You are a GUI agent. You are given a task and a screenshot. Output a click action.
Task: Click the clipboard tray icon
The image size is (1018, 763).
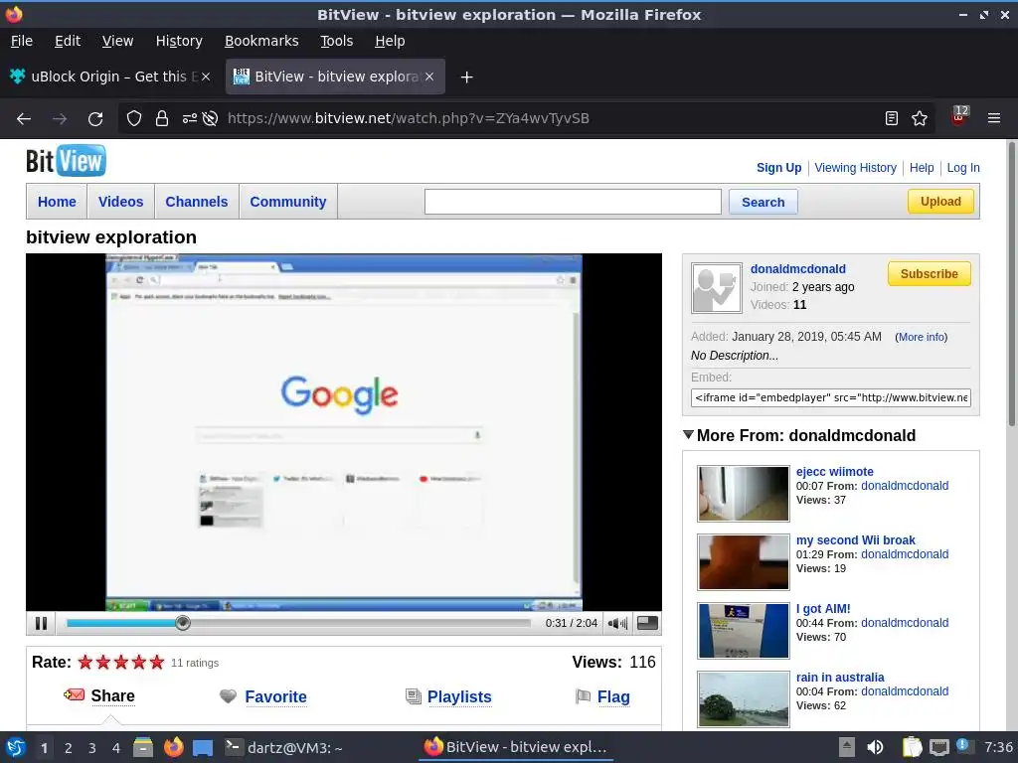[912, 747]
